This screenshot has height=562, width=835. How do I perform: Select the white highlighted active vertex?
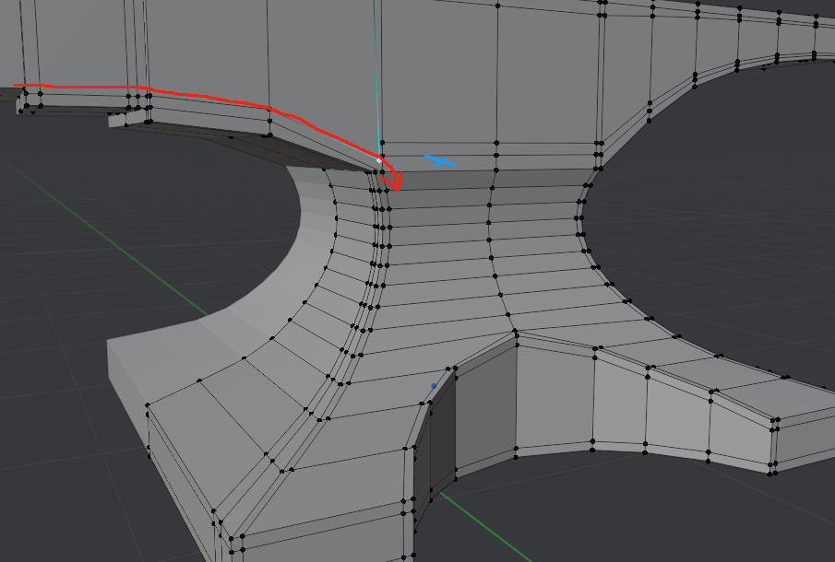[379, 160]
